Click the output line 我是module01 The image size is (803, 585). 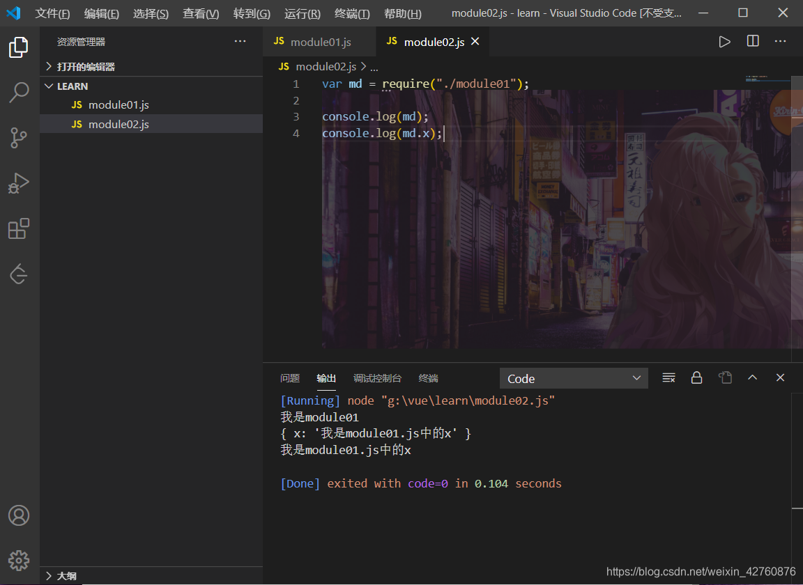coord(319,417)
